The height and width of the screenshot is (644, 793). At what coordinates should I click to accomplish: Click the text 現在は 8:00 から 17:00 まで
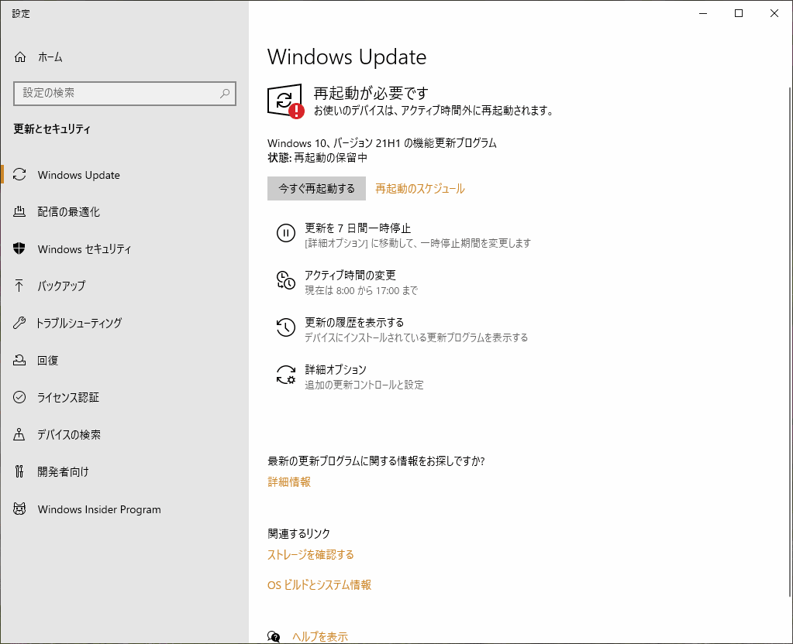click(361, 290)
